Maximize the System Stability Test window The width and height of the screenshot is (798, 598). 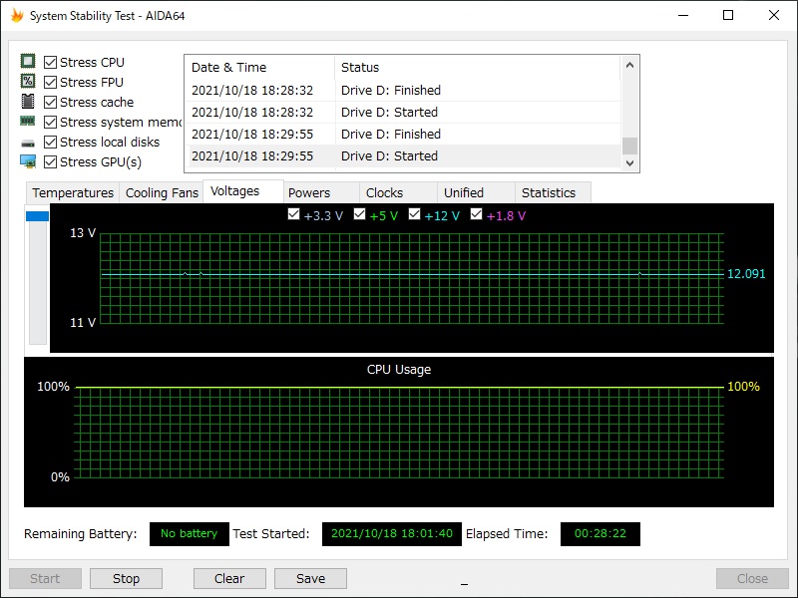coord(728,15)
